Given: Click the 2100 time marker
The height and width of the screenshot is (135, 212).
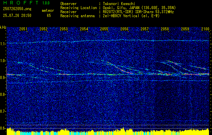Looking at the screenshot, I should (205, 29).
